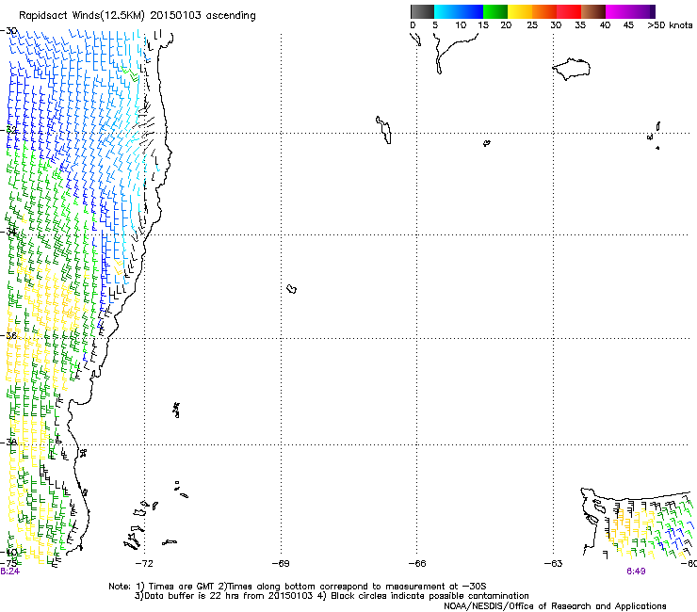697x612 pixels.
Task: Click the cyan-to-blue 5-15 knots legend segment
Action: [x=459, y=11]
